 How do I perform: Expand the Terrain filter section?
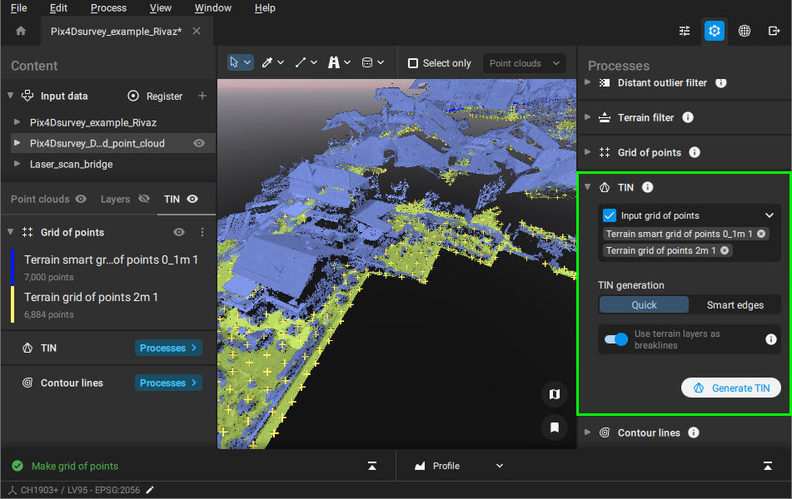(x=588, y=118)
